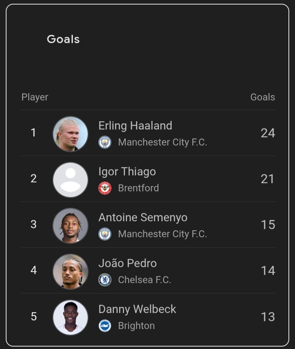
Task: Open the João Pedro name link
Action: pos(127,263)
